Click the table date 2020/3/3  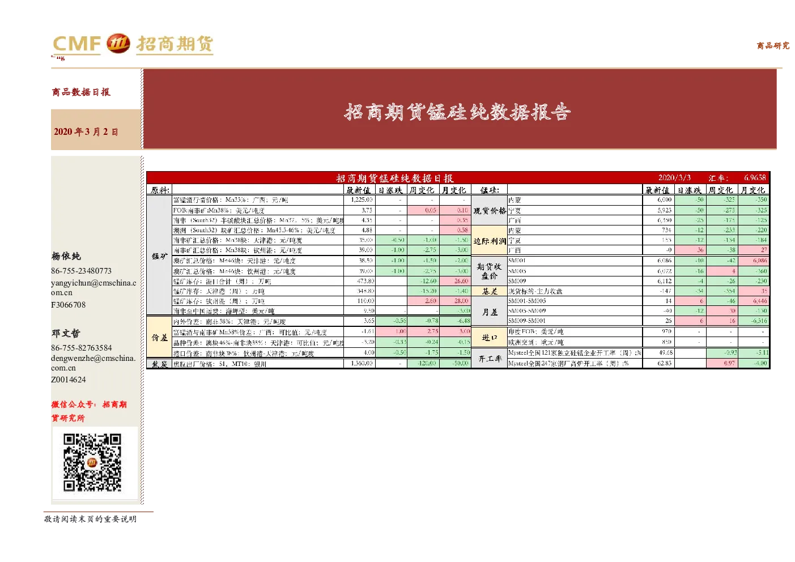tap(674, 177)
